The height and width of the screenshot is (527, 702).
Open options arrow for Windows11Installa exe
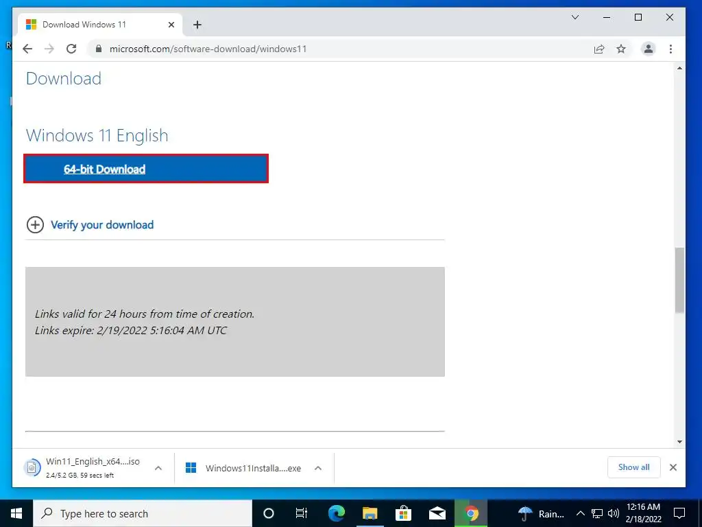point(318,468)
